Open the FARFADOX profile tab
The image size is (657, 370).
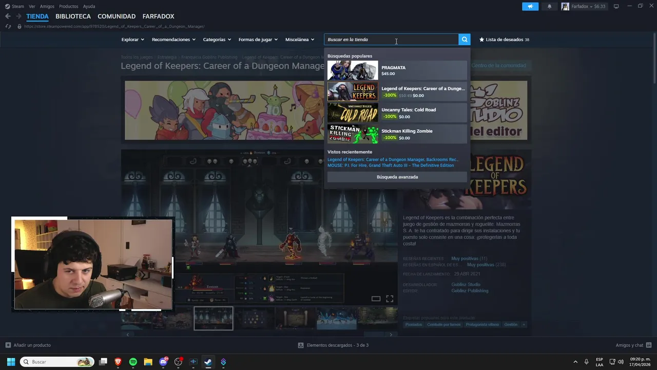[158, 16]
